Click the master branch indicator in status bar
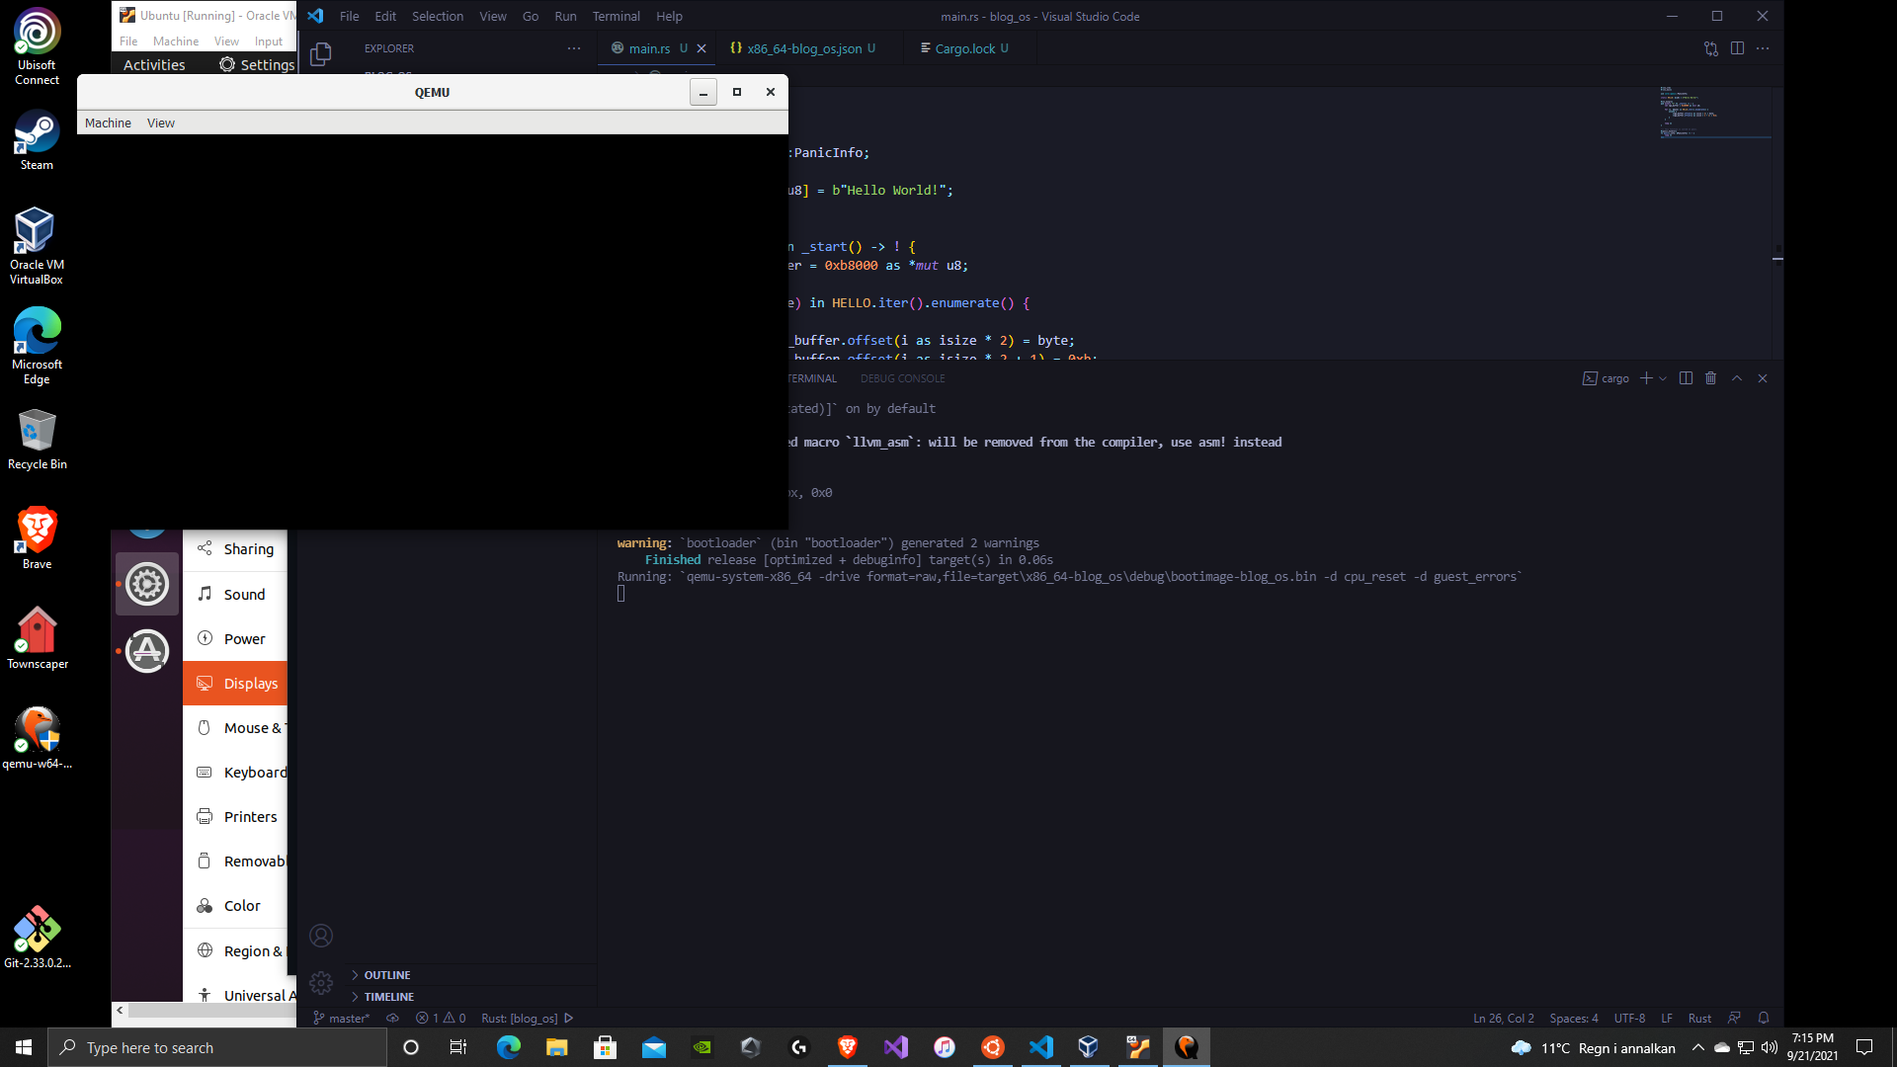 pyautogui.click(x=341, y=1019)
